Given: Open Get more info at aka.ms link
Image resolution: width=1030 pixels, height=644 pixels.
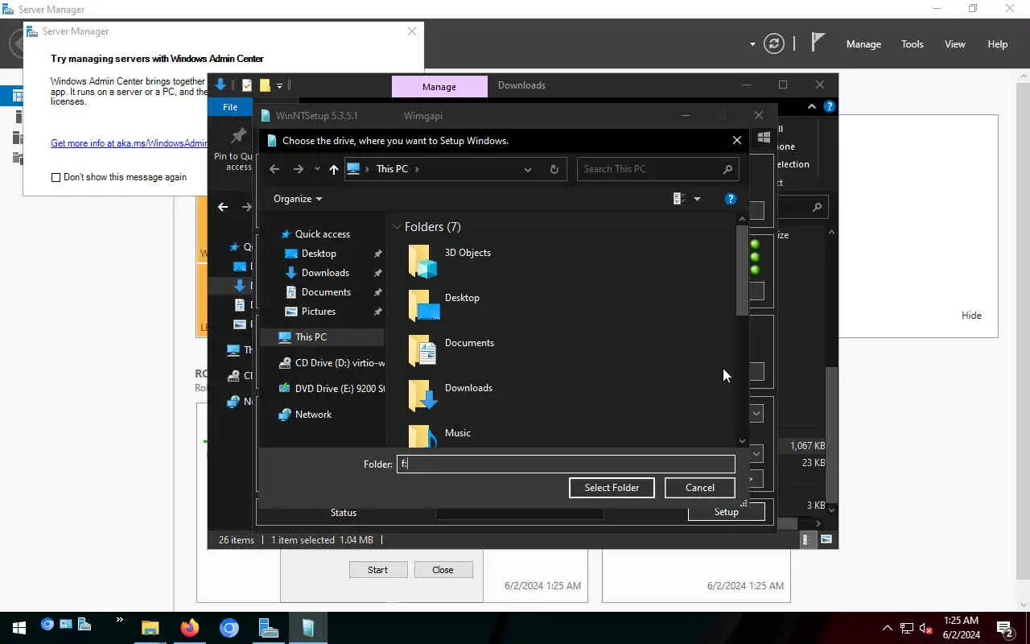Looking at the screenshot, I should tap(129, 143).
